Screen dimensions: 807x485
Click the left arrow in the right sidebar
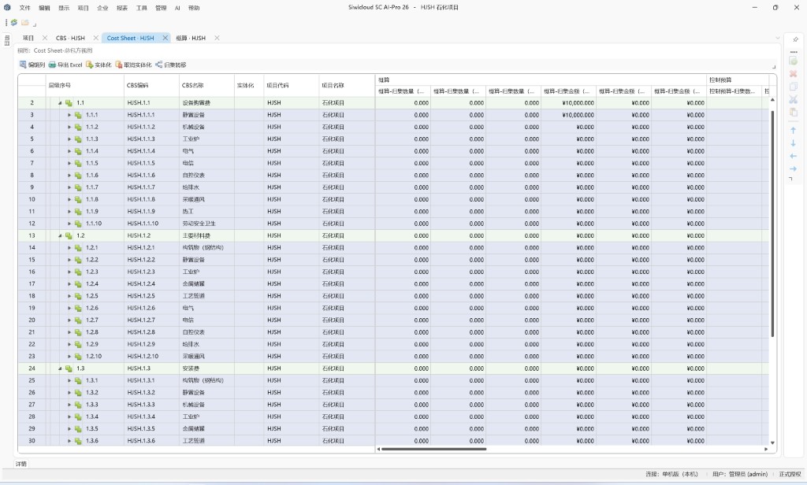pos(793,156)
